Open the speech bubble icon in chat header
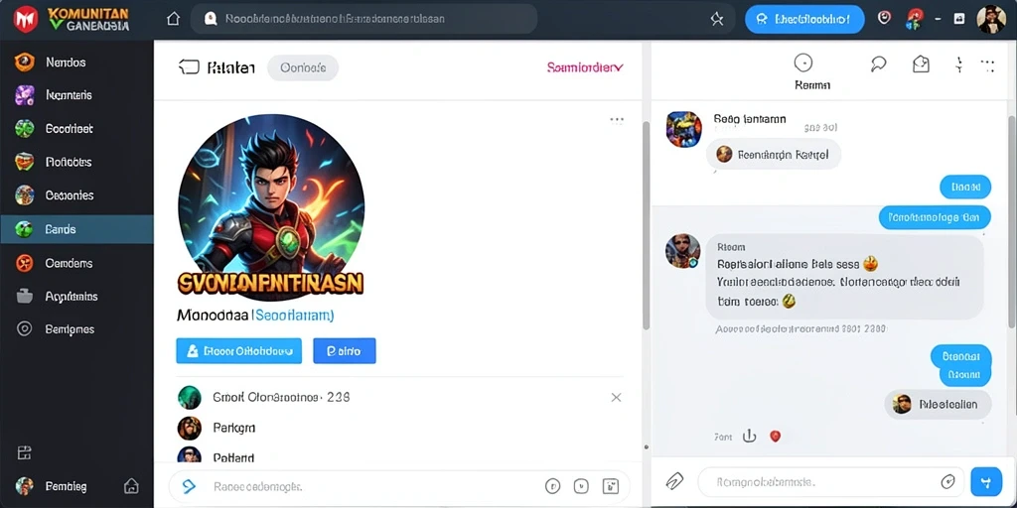Viewport: 1017px width, 508px height. click(879, 63)
